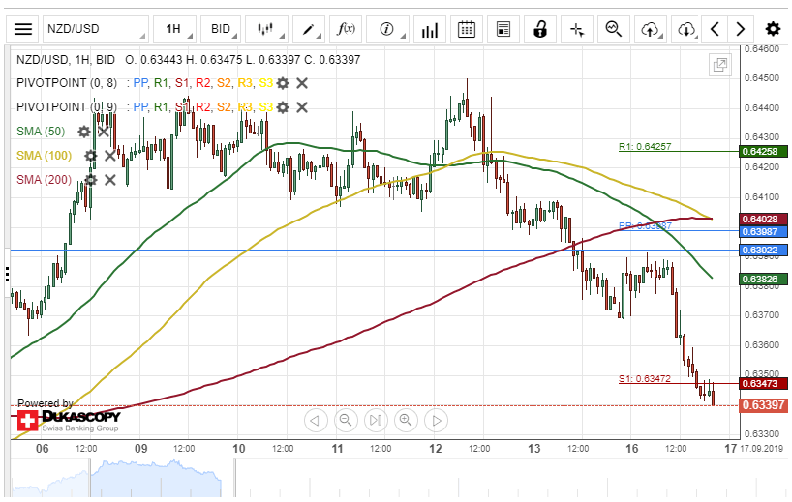
Task: Open the chart settings gear in toolbar
Action: [x=773, y=29]
